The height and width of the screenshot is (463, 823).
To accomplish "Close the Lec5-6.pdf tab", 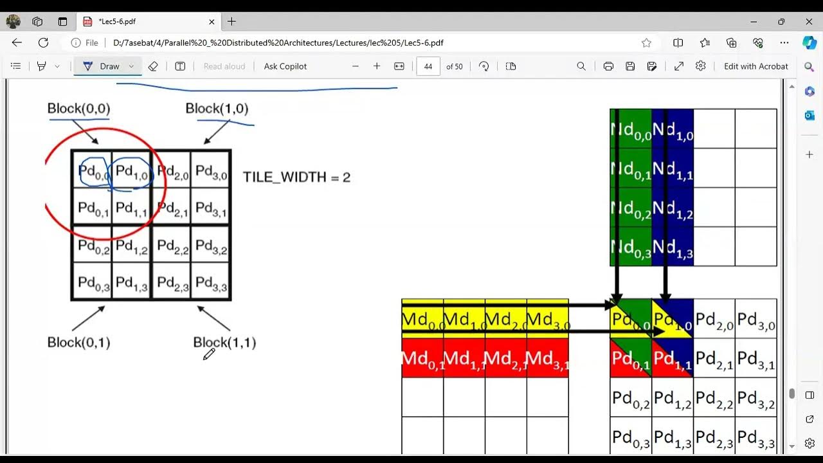I will tap(212, 21).
